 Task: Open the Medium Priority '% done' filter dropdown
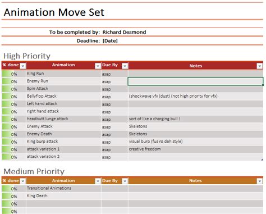[x=23, y=181]
